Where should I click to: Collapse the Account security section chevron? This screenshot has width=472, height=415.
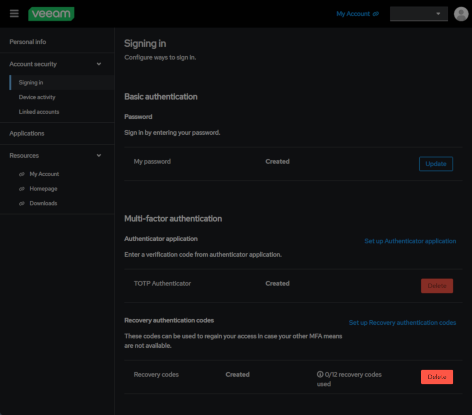(99, 64)
